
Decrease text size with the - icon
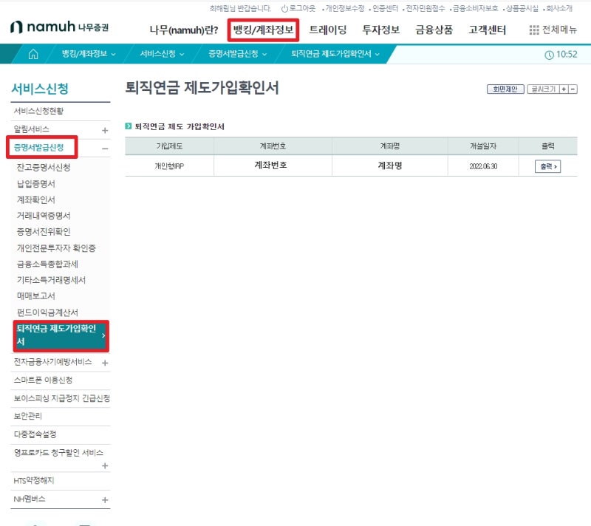[x=574, y=89]
